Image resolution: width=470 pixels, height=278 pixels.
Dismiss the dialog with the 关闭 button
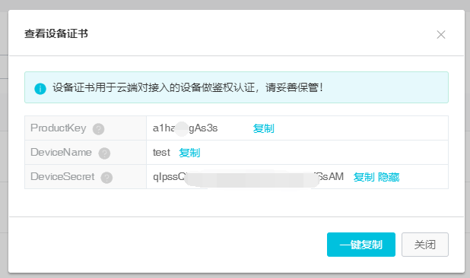click(425, 245)
